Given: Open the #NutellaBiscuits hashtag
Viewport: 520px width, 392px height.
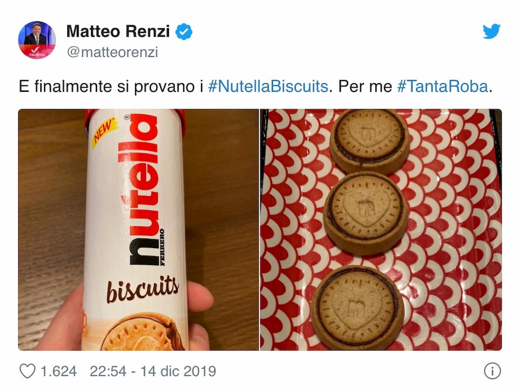Looking at the screenshot, I should point(268,87).
